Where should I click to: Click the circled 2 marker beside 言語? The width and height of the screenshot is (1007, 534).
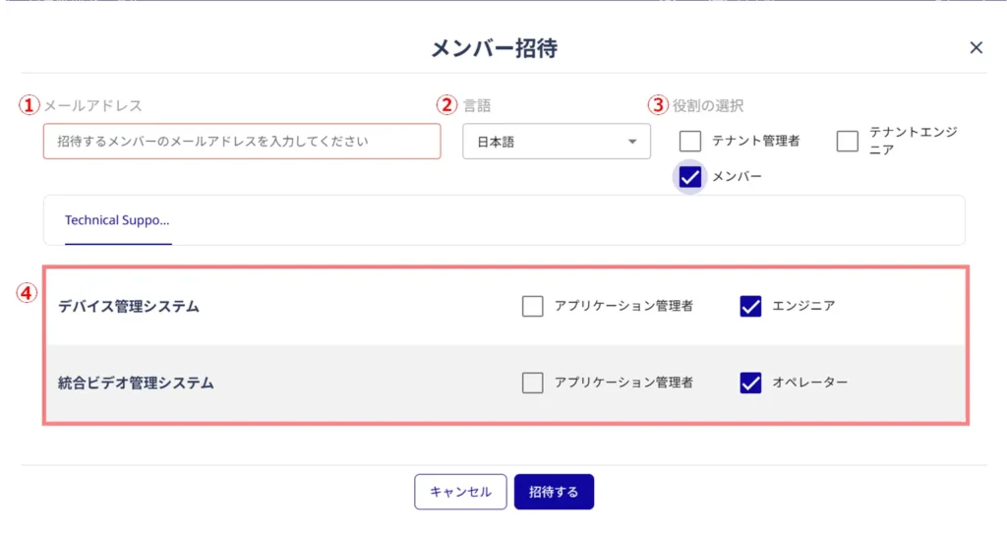[447, 104]
